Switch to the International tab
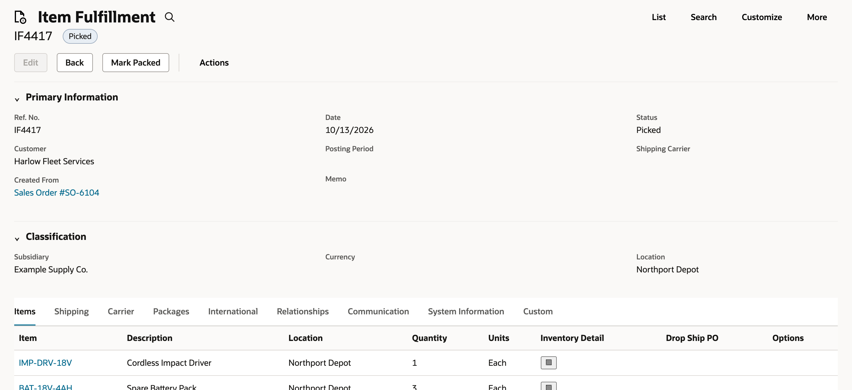852x390 pixels. (x=233, y=311)
